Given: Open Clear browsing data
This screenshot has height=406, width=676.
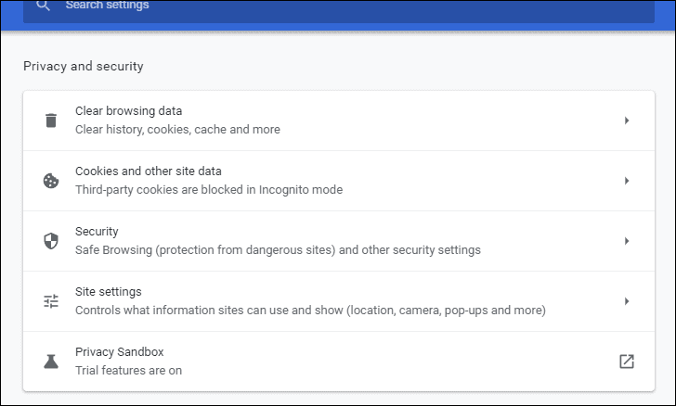Looking at the screenshot, I should [128, 111].
